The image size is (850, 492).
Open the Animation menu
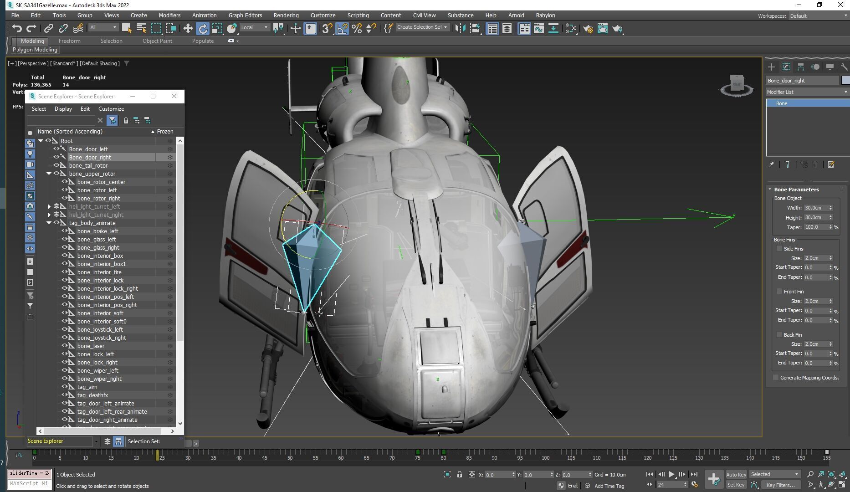pyautogui.click(x=204, y=15)
